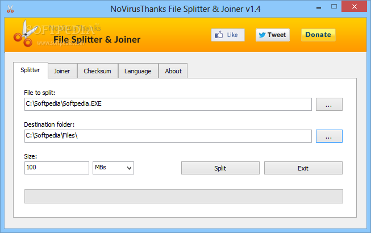371x233 pixels.
Task: Browse for file to split
Action: pos(329,105)
